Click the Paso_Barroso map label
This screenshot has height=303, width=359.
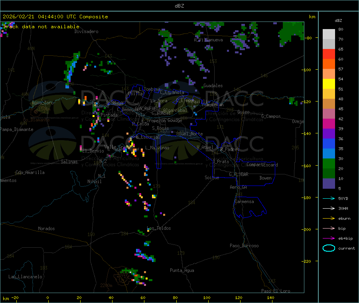(x=244, y=246)
